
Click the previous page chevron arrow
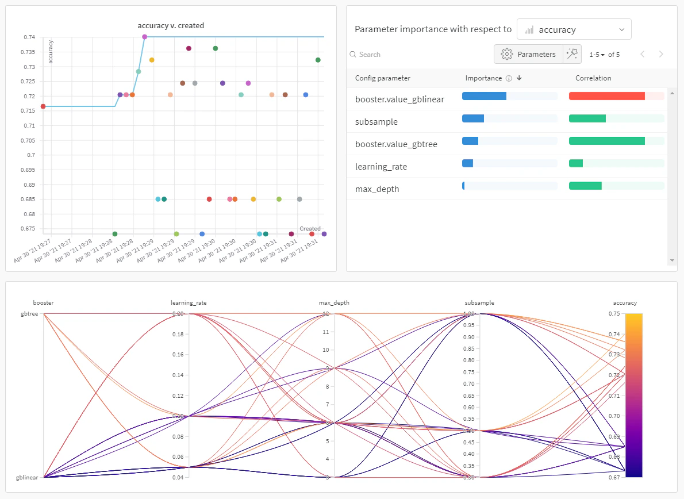coord(643,54)
